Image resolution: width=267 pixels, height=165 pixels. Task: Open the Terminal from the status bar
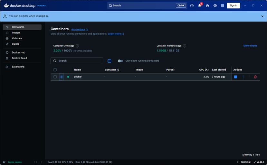(244, 162)
